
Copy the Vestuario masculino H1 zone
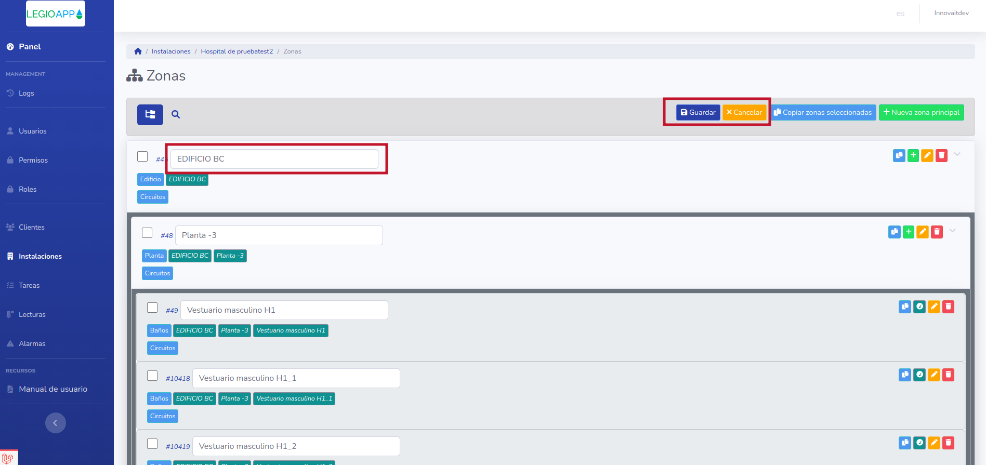pyautogui.click(x=904, y=307)
